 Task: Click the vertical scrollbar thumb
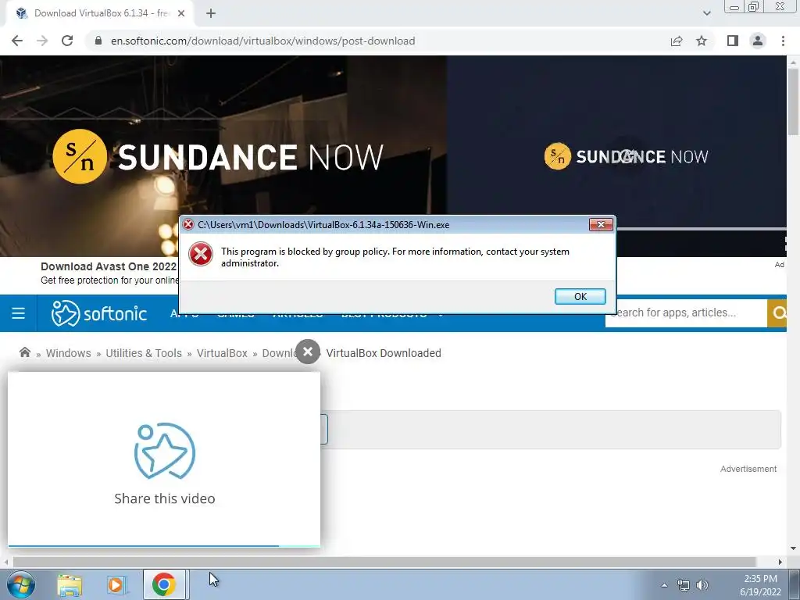(794, 102)
